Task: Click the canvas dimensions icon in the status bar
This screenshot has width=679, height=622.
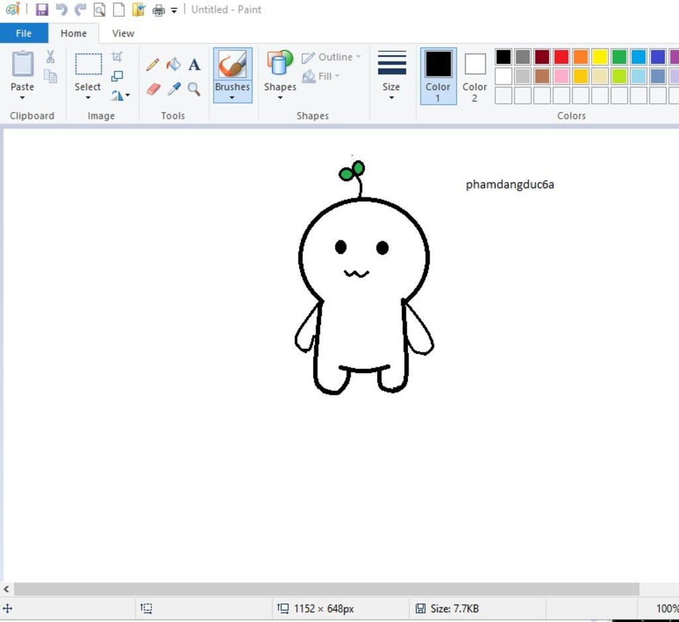Action: [282, 609]
